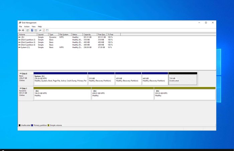Click the "Primary partition" legend label
Image resolution: width=234 pixels, height=151 pixels.
point(40,125)
